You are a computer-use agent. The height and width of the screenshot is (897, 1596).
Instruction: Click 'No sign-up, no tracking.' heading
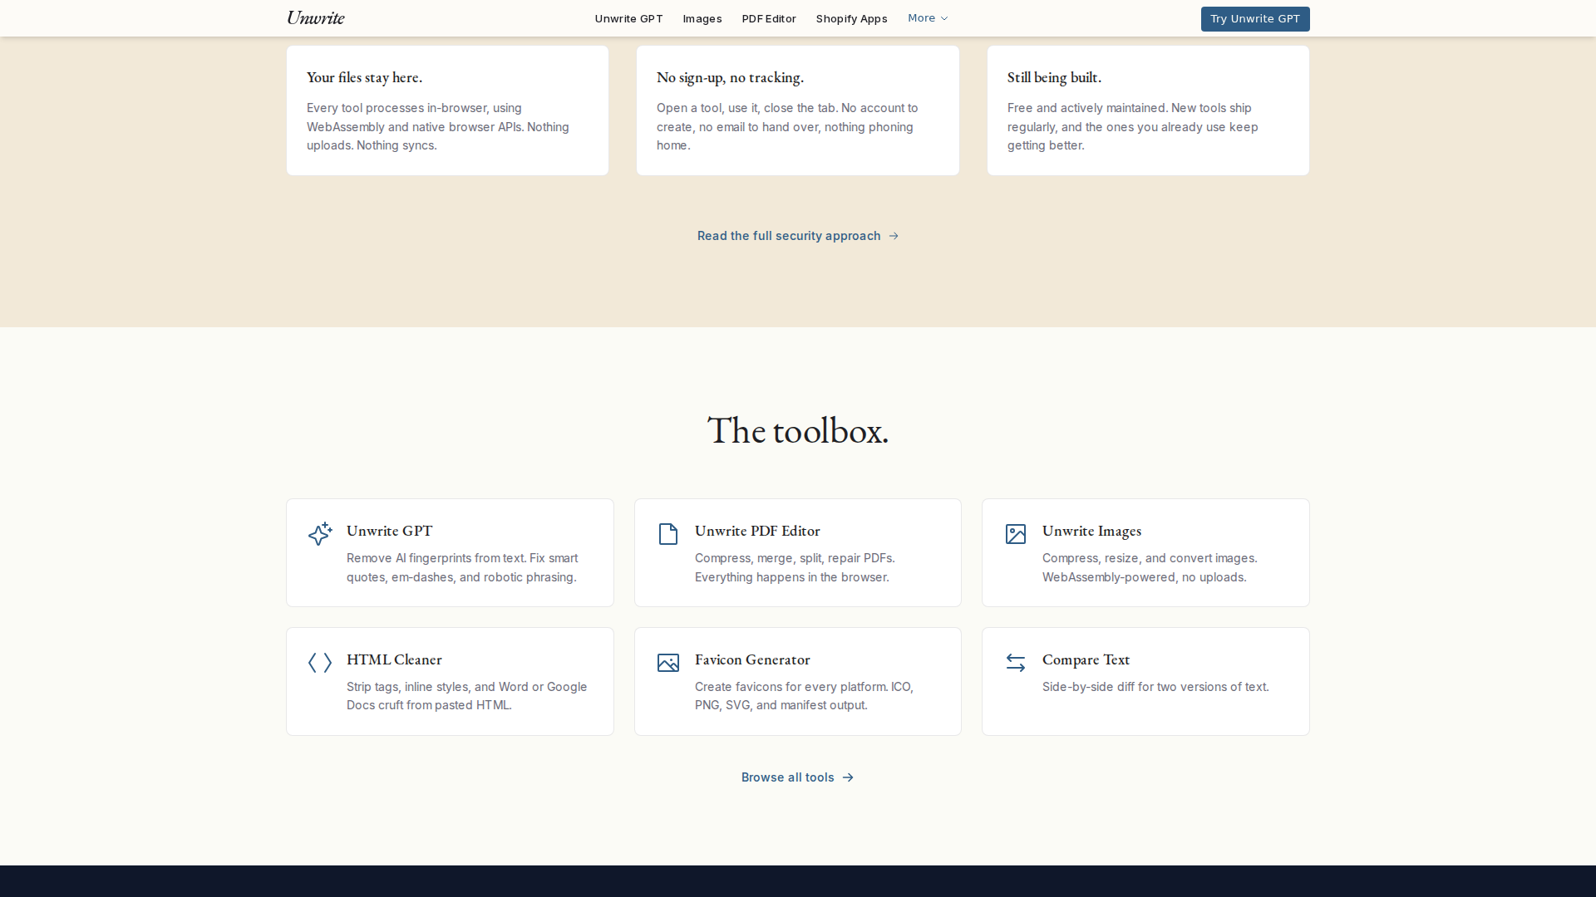click(730, 77)
